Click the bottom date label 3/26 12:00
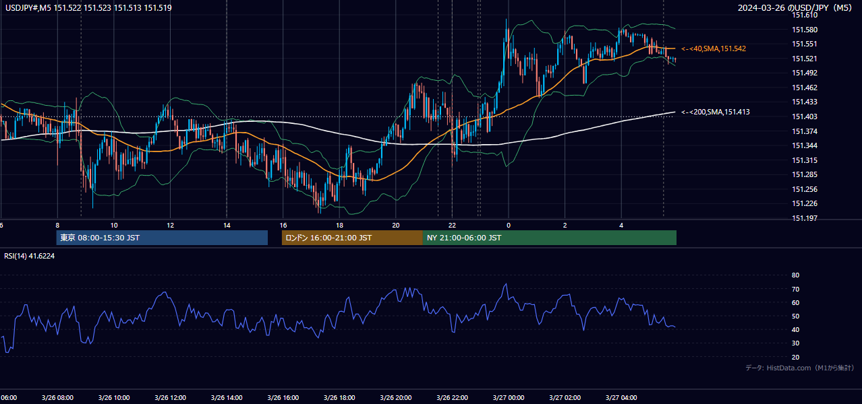The width and height of the screenshot is (862, 404). [x=170, y=398]
